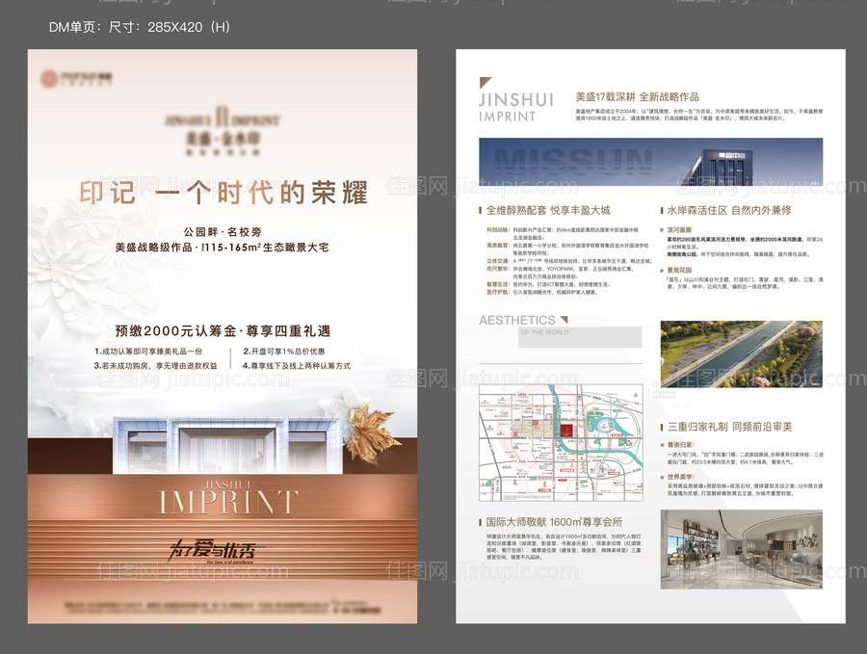Click the small triangle beside AESTHETICS heading
The width and height of the screenshot is (867, 654).
(564, 320)
